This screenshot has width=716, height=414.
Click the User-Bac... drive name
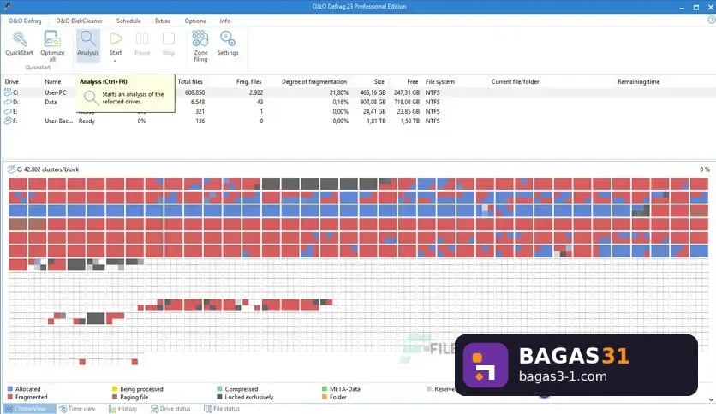pos(58,121)
